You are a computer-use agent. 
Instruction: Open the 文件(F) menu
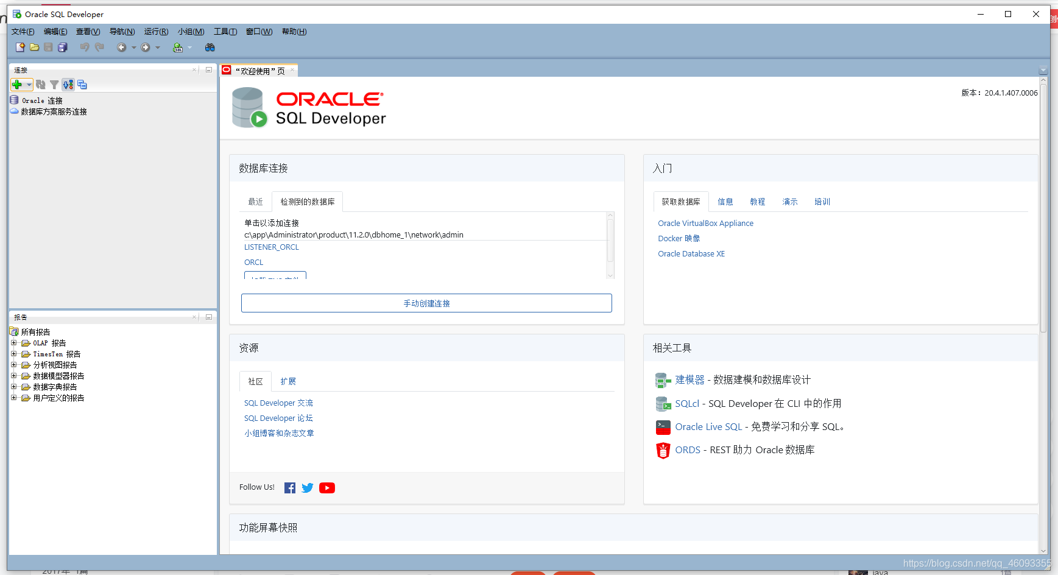point(23,32)
